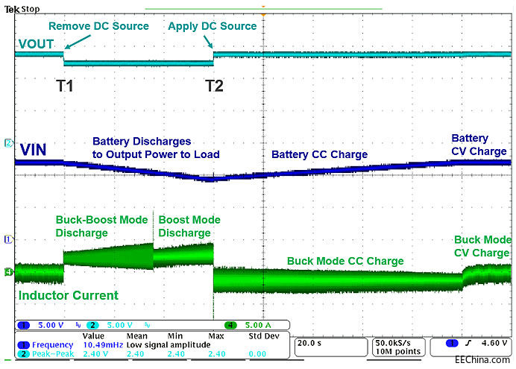
Task: Click the 'EEChina.com' watermark text
Action: (482, 360)
